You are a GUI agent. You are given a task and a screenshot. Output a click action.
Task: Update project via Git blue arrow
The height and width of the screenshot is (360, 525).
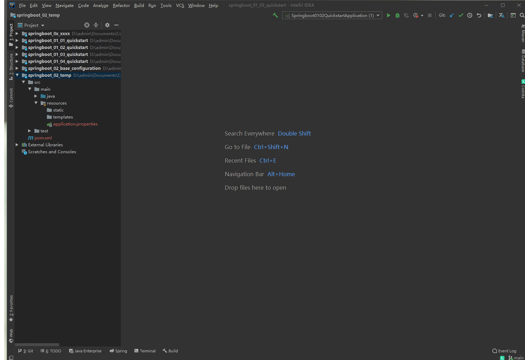click(452, 15)
